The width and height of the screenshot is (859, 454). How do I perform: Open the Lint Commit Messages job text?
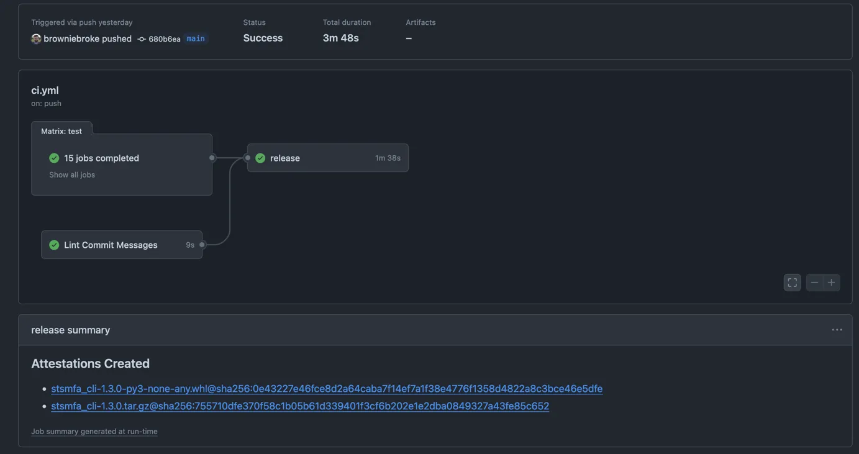[111, 245]
